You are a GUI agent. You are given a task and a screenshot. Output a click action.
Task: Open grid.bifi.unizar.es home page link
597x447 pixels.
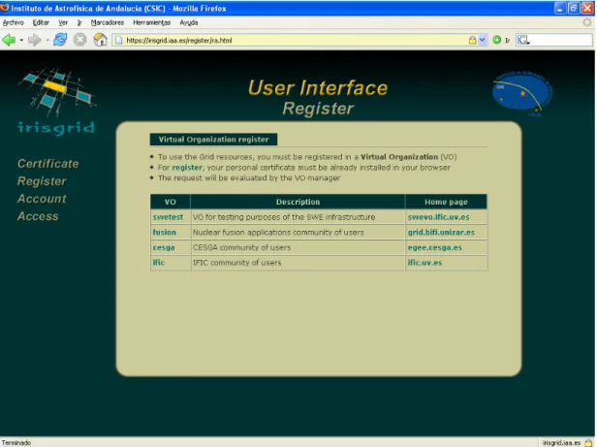(x=441, y=232)
